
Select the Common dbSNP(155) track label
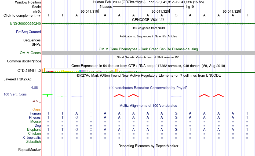point(24,61)
